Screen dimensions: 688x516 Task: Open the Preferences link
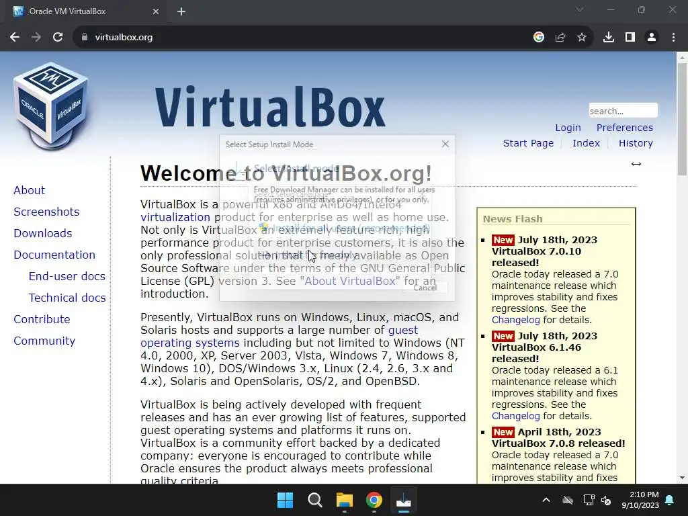pos(624,128)
